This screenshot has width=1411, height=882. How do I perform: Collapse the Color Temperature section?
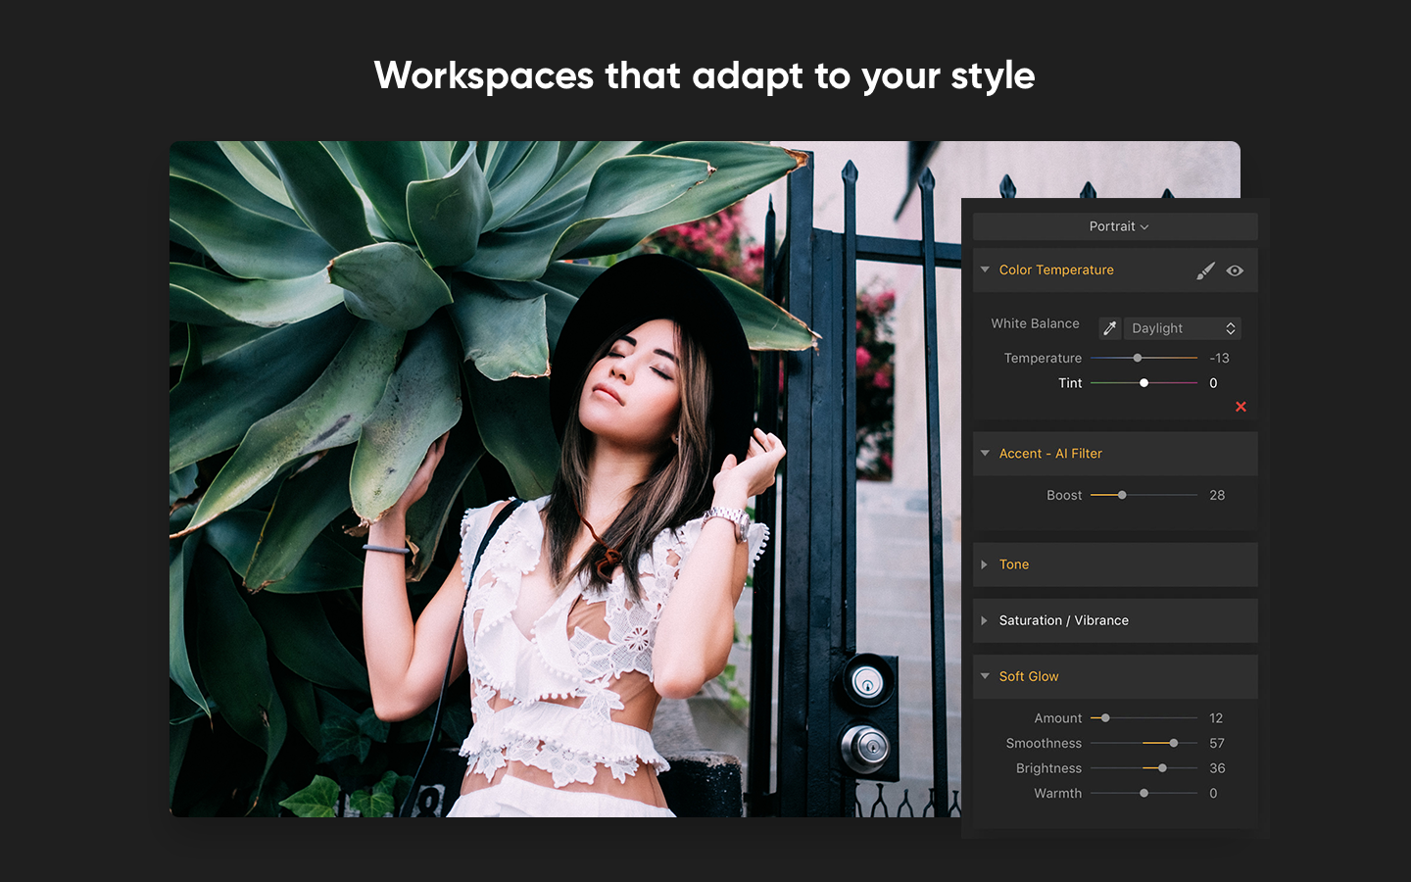coord(985,269)
